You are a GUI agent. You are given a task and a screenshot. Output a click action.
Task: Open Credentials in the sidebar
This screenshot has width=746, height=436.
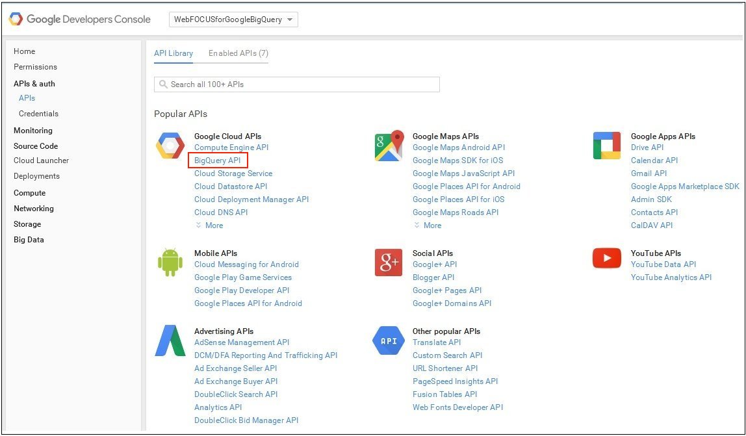click(x=38, y=114)
